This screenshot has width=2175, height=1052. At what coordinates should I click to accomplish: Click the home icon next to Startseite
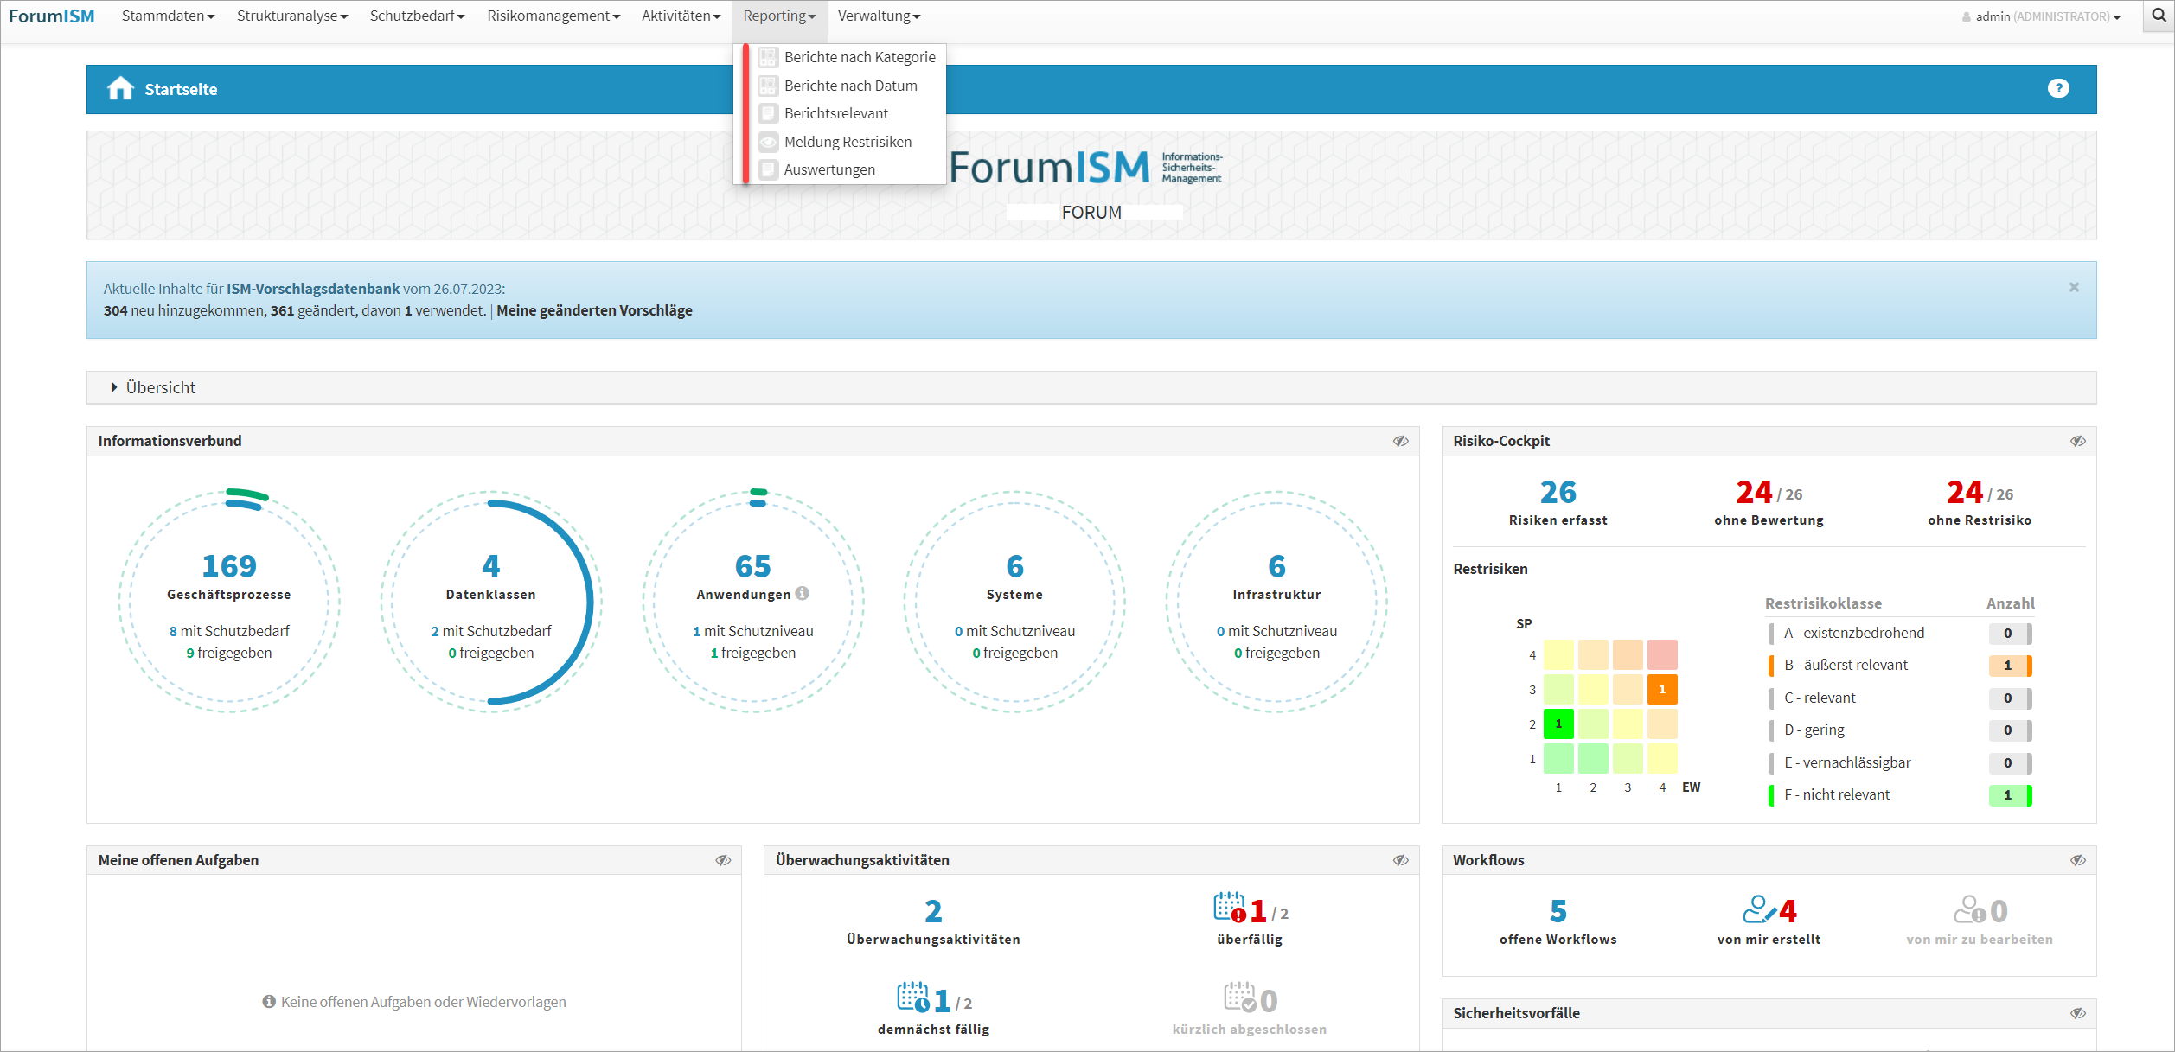click(x=120, y=89)
